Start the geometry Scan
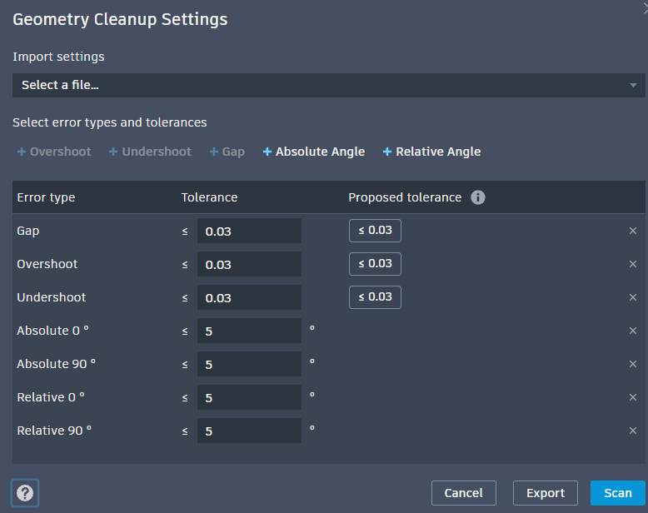The height and width of the screenshot is (513, 648). 618,493
